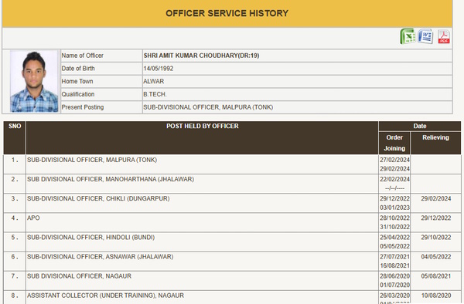Click relieving date 10/08/2020
The width and height of the screenshot is (464, 304).
pos(436,296)
